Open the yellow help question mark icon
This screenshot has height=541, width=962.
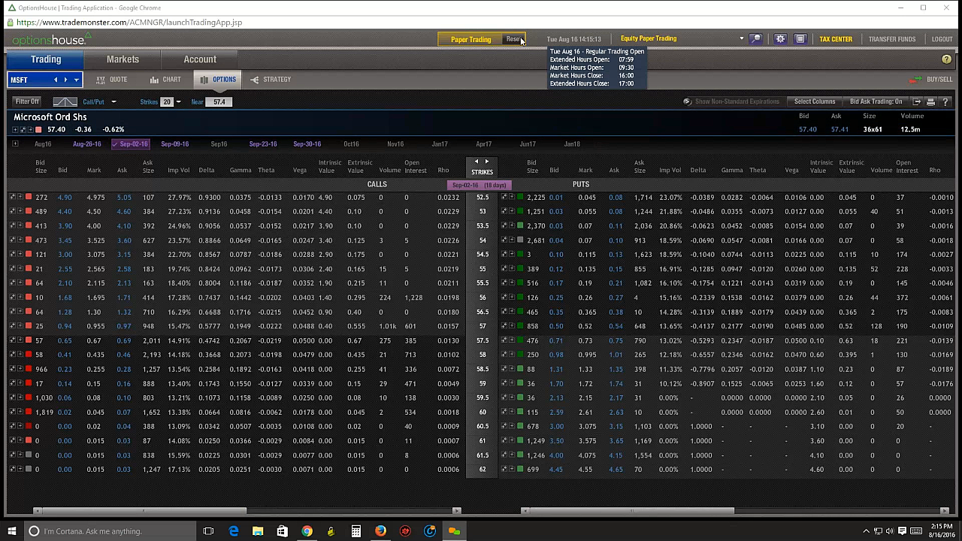click(x=946, y=59)
